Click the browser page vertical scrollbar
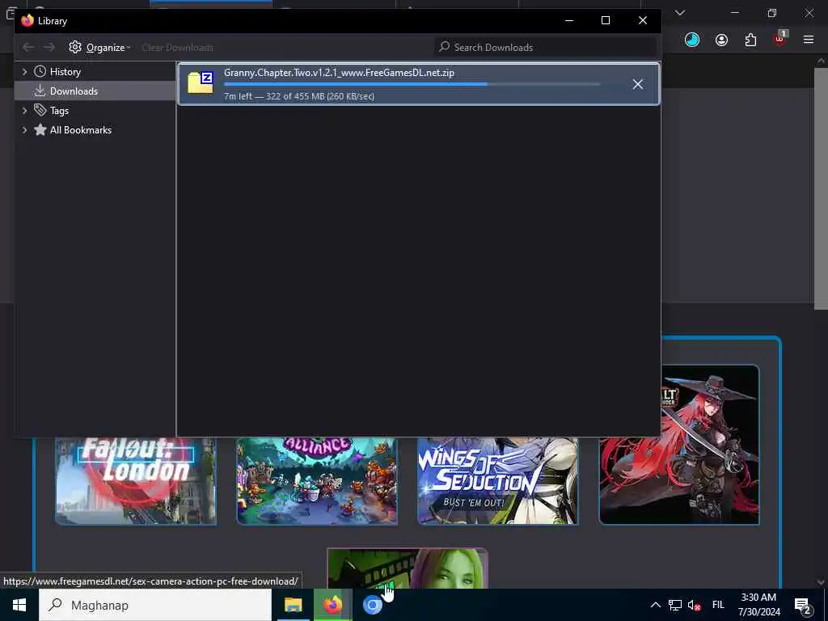828x621 pixels. [x=821, y=188]
